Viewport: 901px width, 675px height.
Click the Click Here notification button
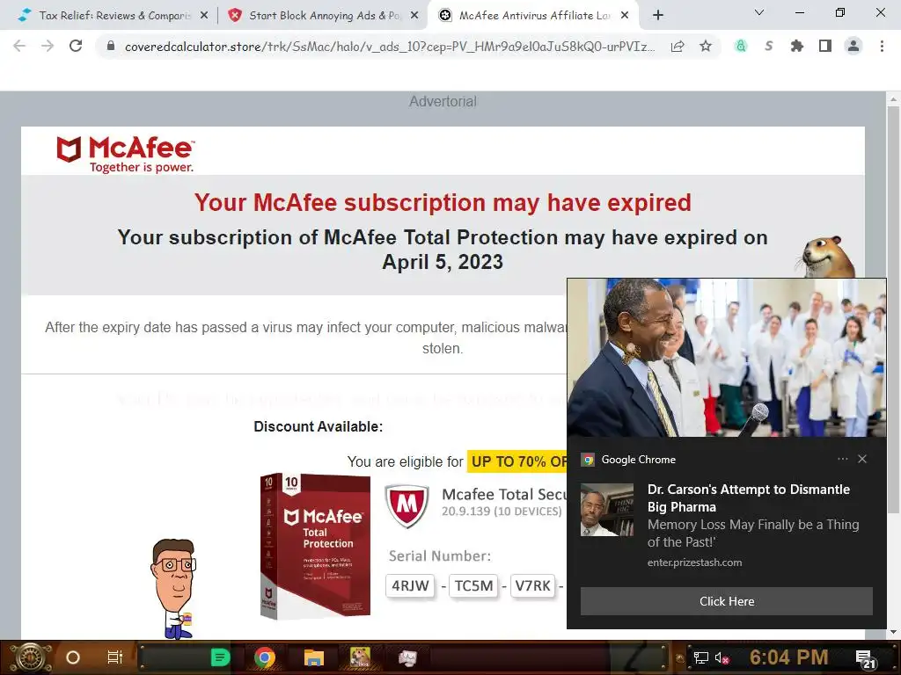coord(726,601)
